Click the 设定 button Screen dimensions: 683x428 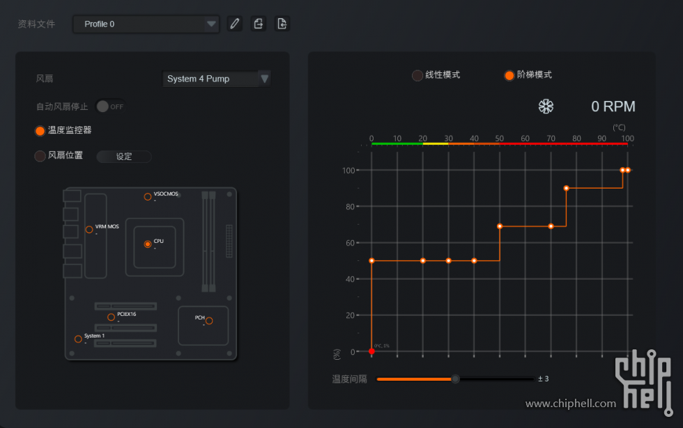tap(124, 157)
